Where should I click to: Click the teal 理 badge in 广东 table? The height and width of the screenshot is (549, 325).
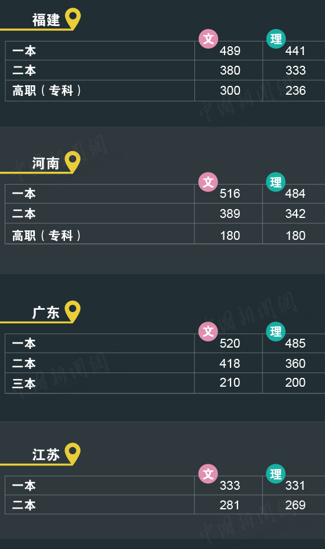(x=275, y=331)
